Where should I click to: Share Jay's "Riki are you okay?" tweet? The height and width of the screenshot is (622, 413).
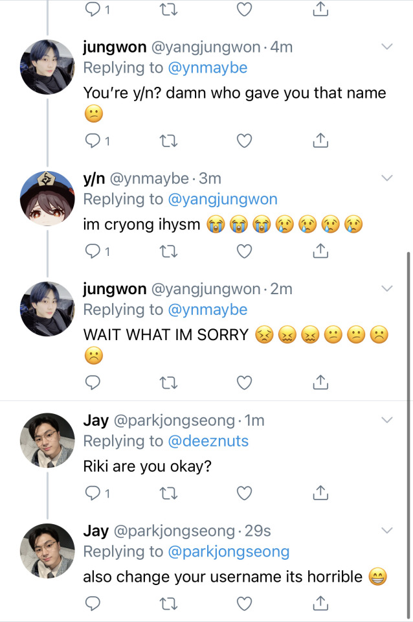click(318, 494)
